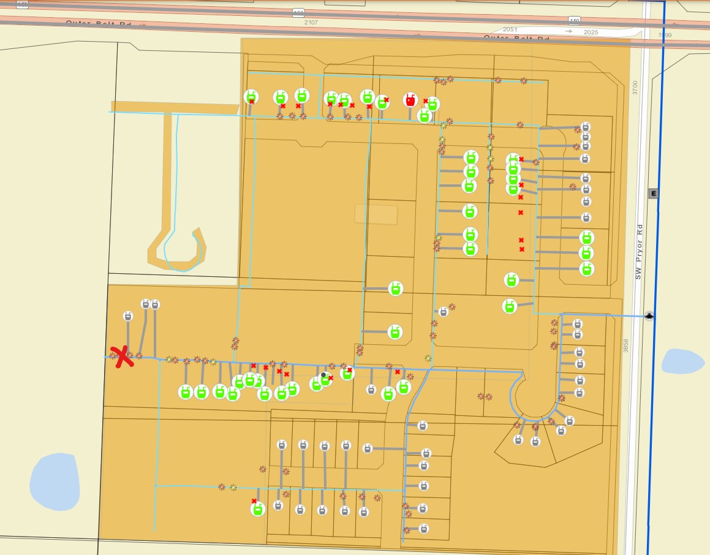Click the black circle marker on Pryor Rd
The height and width of the screenshot is (555, 710).
[x=649, y=316]
